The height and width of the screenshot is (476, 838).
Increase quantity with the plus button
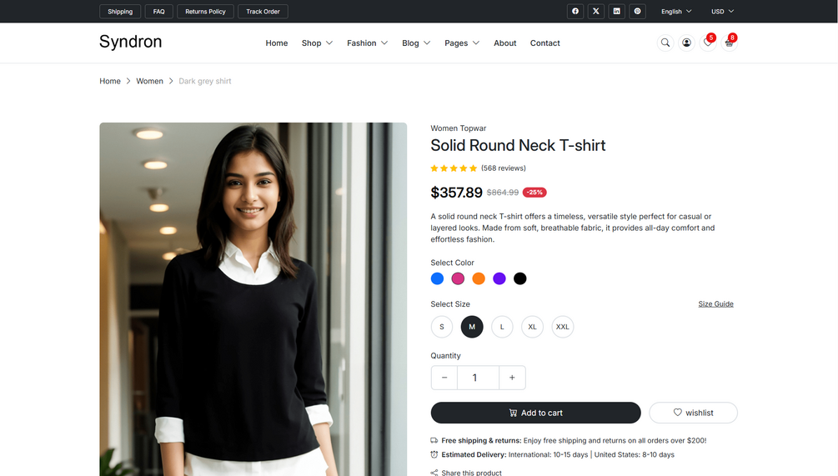pyautogui.click(x=512, y=378)
